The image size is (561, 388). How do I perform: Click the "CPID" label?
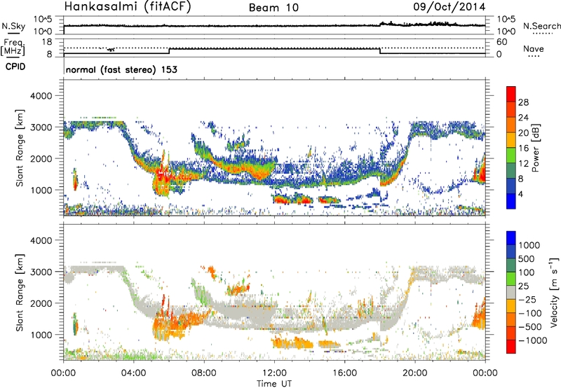(x=15, y=67)
